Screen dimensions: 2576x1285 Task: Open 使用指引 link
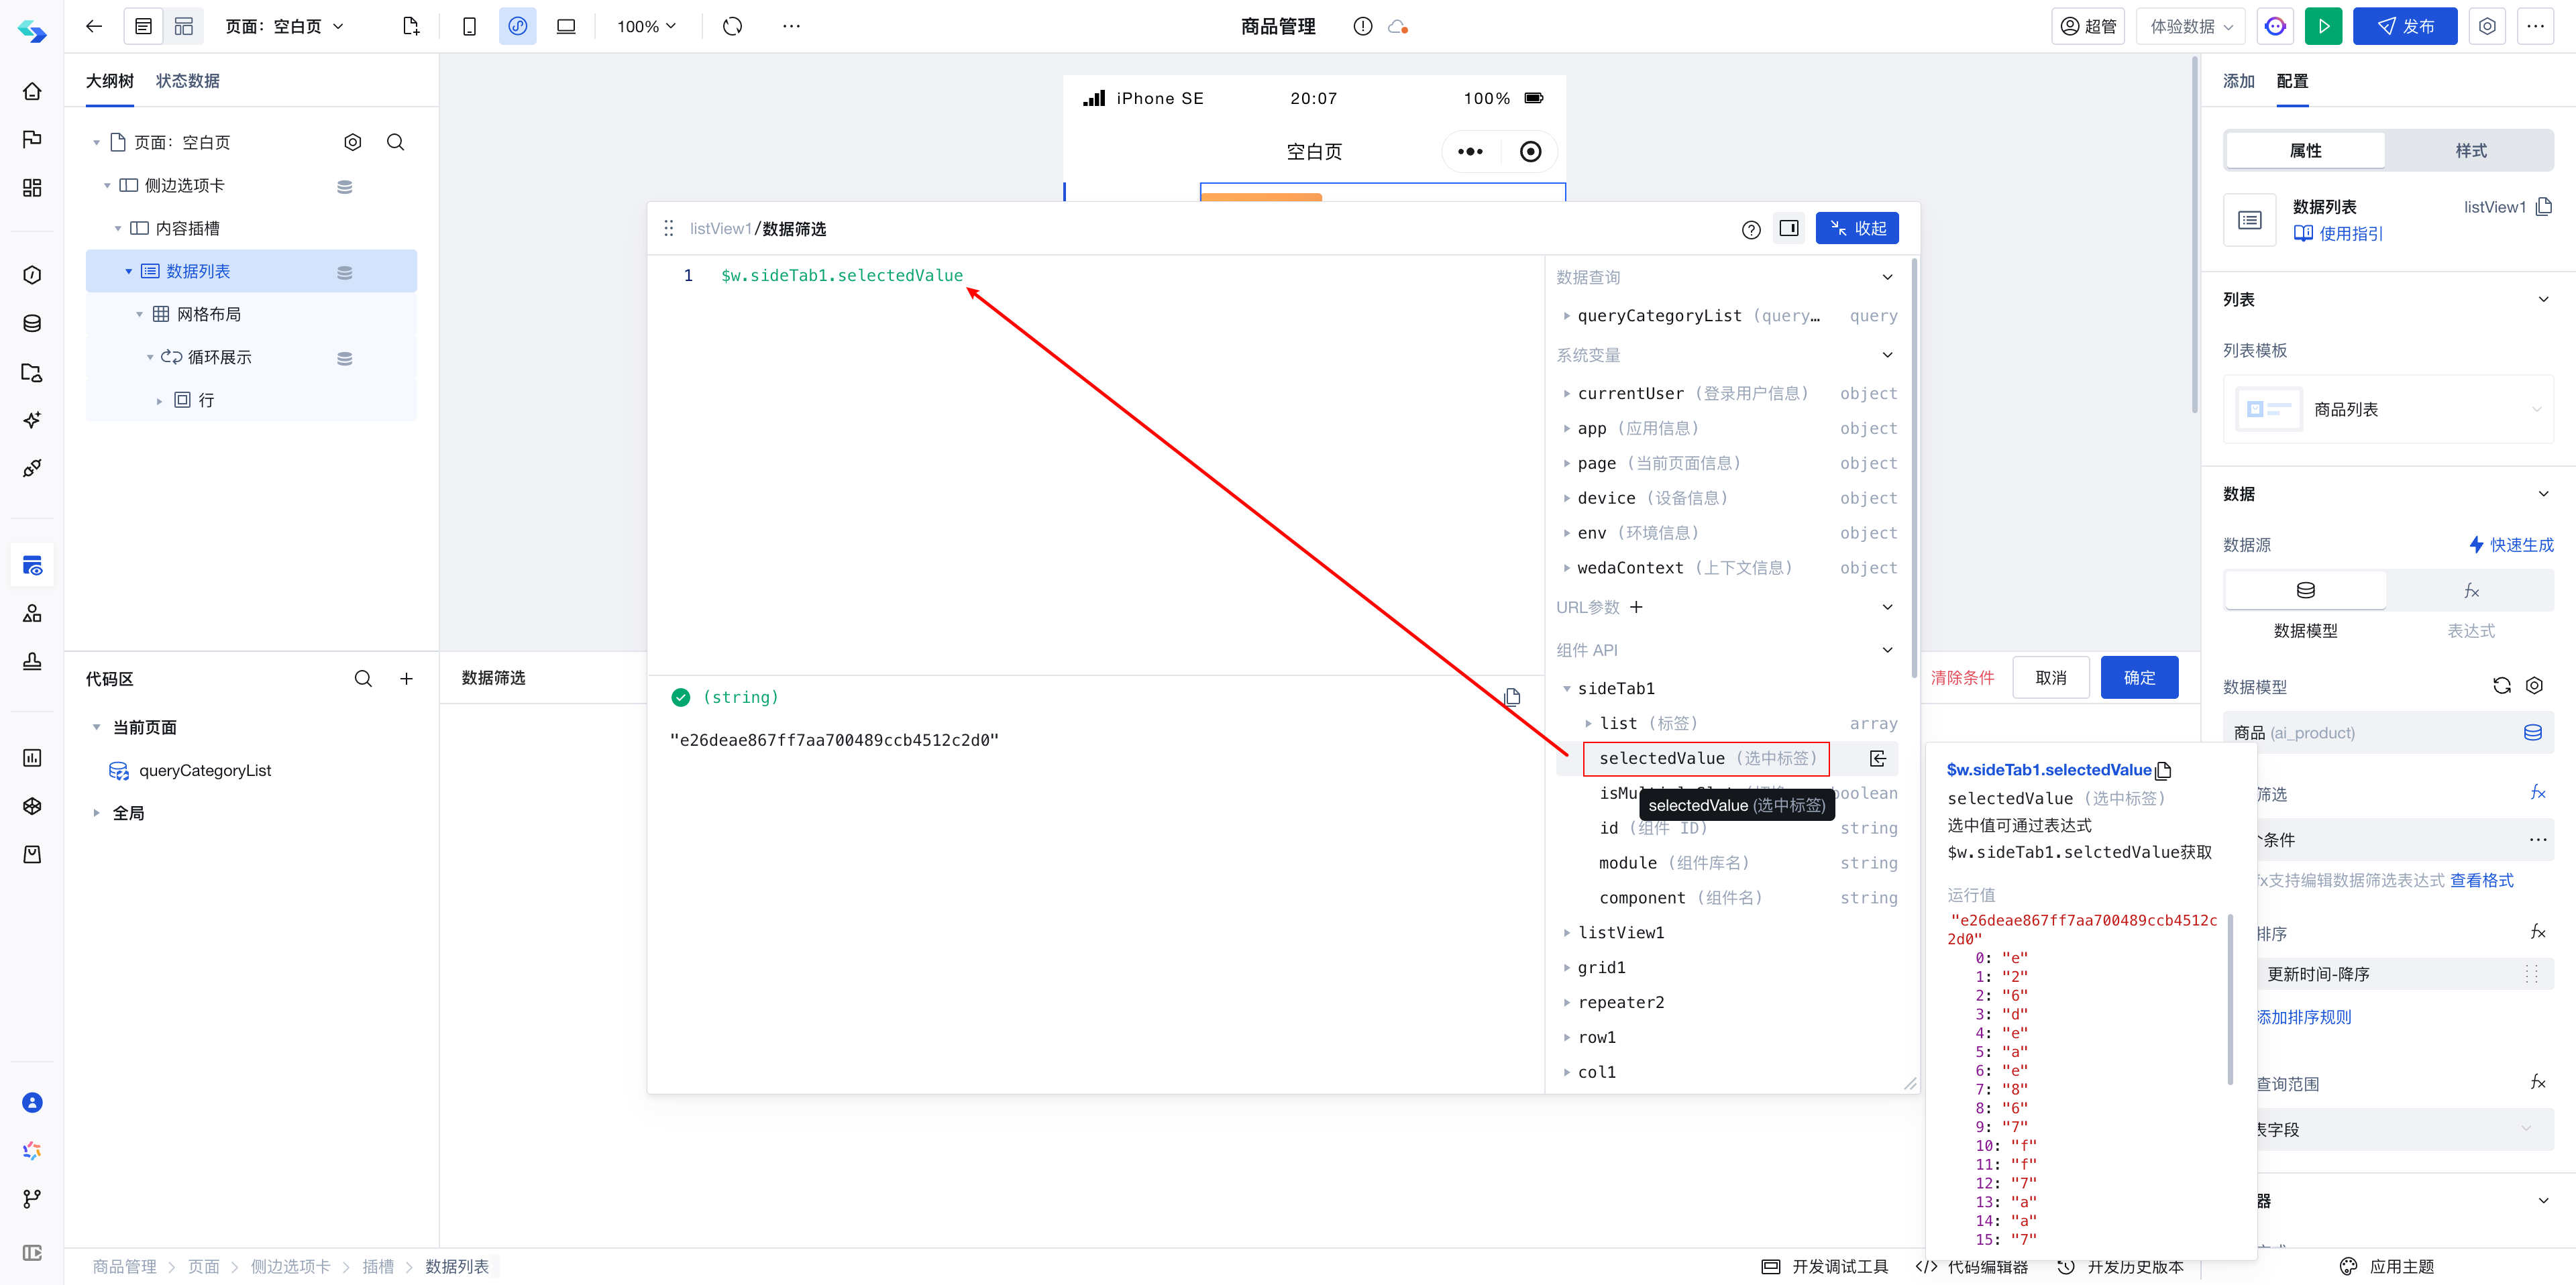pyautogui.click(x=2339, y=234)
